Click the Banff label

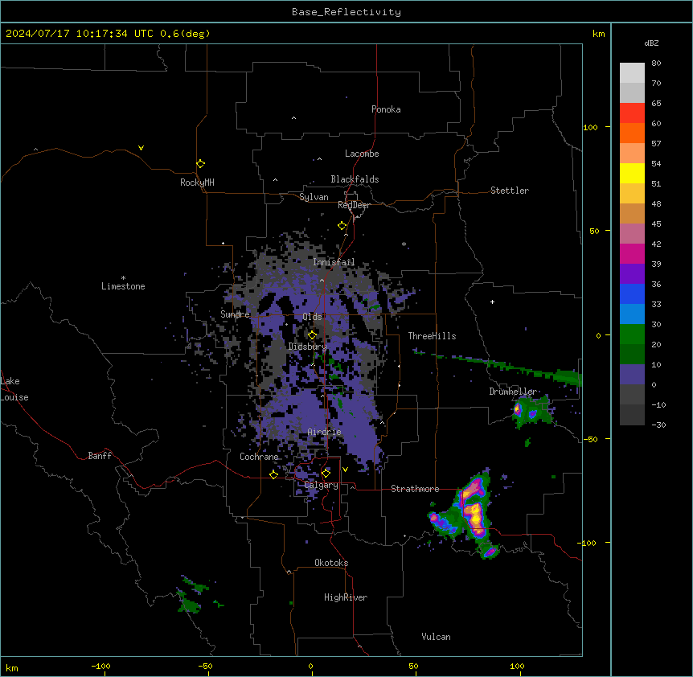click(100, 456)
